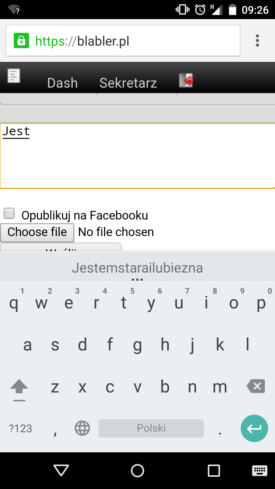
Task: Click the Choose file button
Action: pos(37,233)
